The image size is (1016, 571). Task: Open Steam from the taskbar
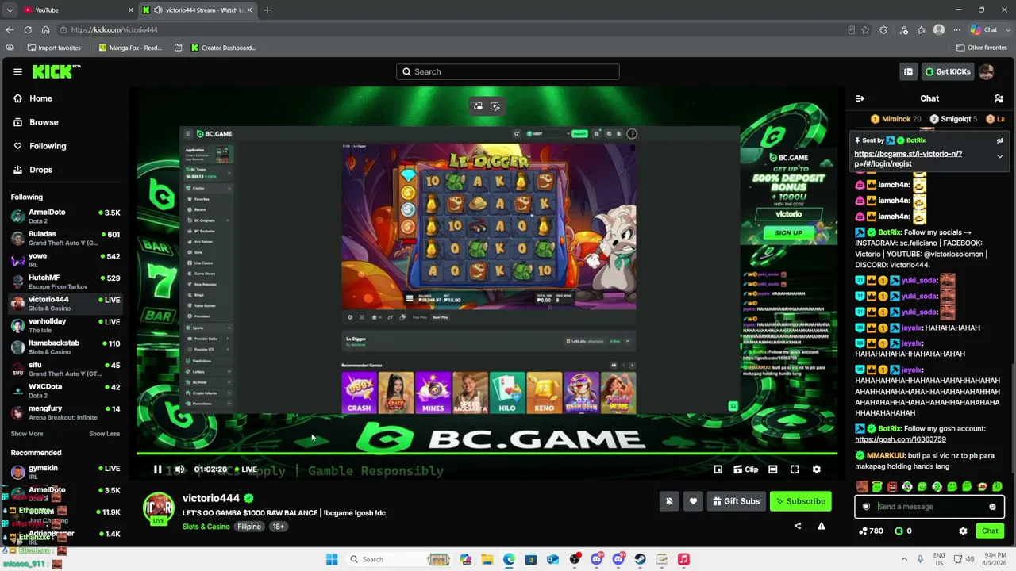[x=640, y=560]
